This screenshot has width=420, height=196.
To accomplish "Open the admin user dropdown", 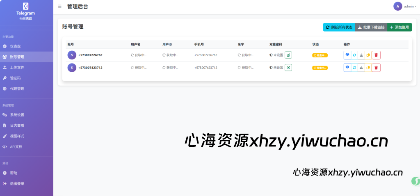I will pos(410,7).
